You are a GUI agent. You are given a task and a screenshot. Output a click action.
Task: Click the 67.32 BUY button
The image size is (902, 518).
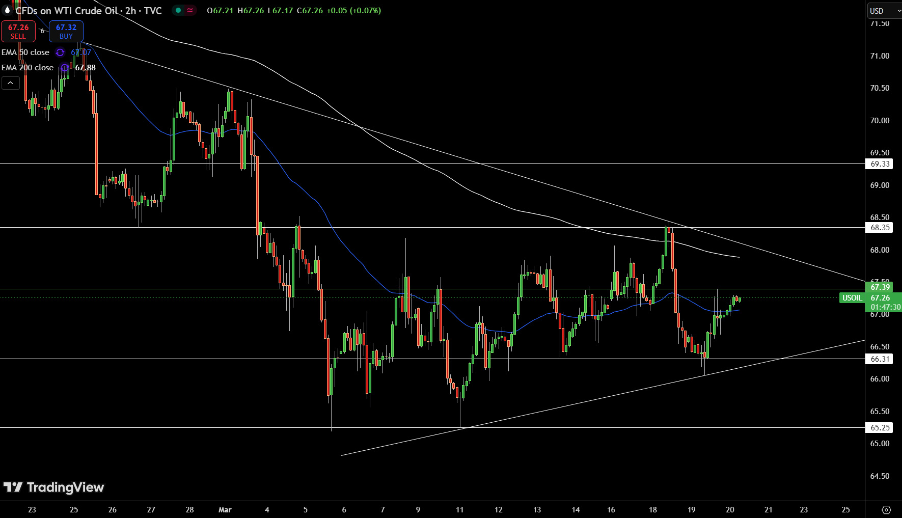(x=66, y=31)
